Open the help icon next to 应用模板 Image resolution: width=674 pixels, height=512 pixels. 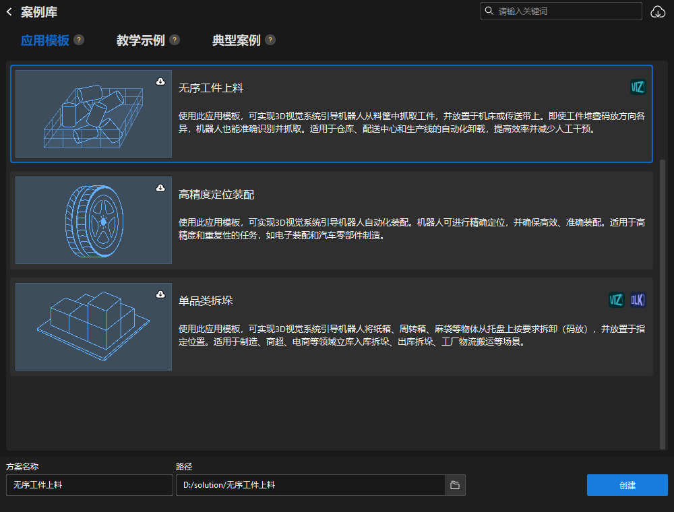pyautogui.click(x=79, y=40)
